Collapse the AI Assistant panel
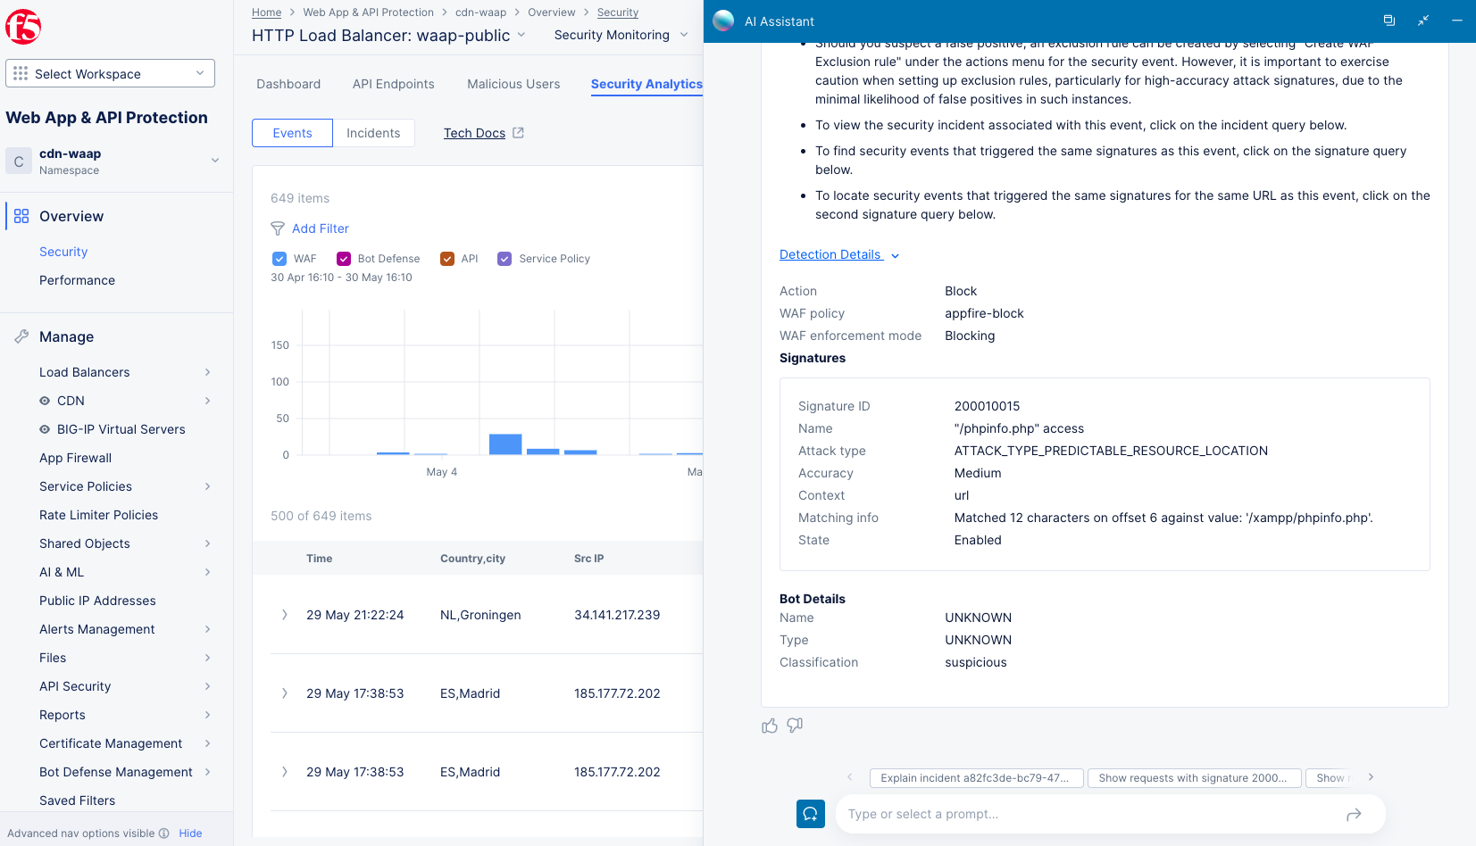 (1423, 21)
